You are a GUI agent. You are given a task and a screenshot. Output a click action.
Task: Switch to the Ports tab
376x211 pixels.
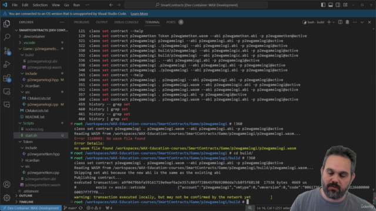coord(171,22)
